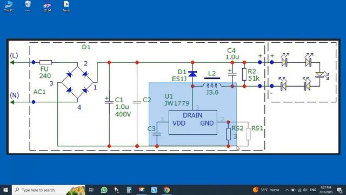Switch the ENG input language indicator
346x195 pixels.
pyautogui.click(x=313, y=190)
